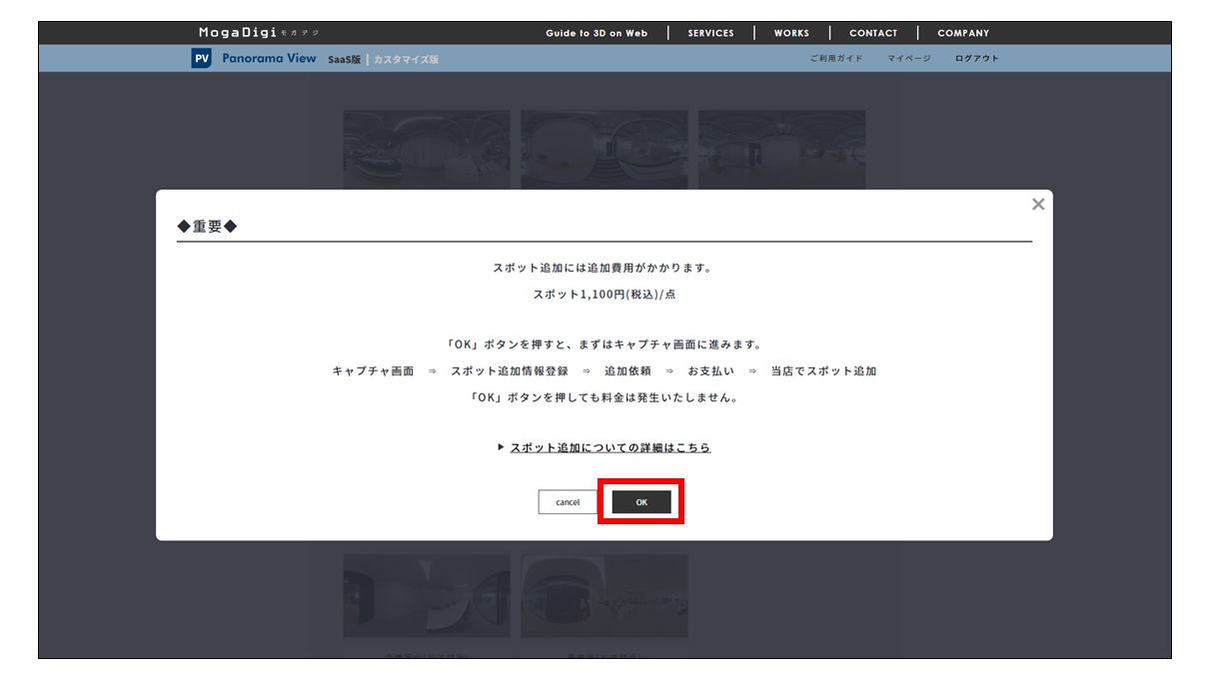Select the カスタマイズ版 label
This screenshot has width=1209, height=679.
(x=407, y=60)
